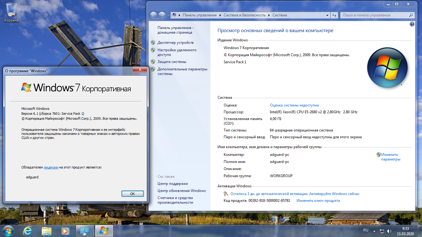Screen dimensions: 422x237
Task: Click shield icon beside Диспетчер устройств
Action: pos(153,43)
